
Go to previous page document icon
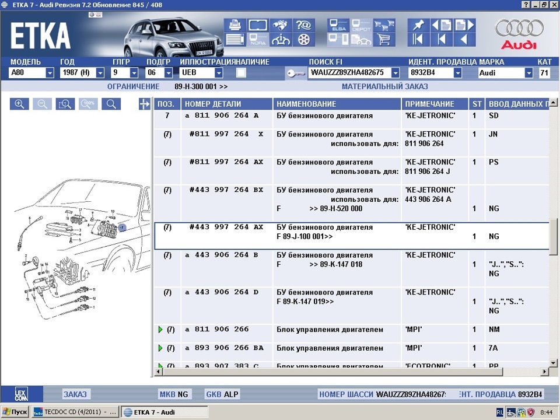(x=442, y=25)
